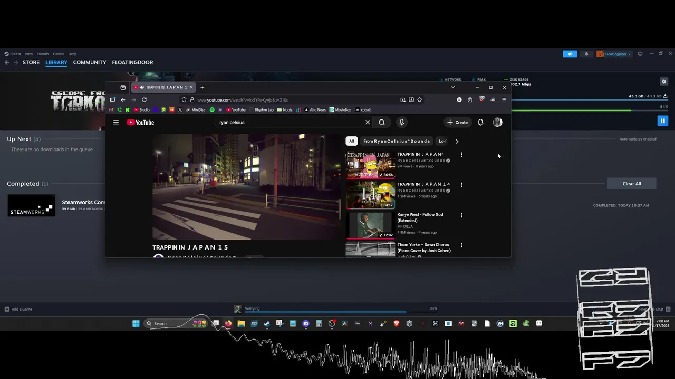Open YouTube notifications bell
The image size is (675, 379).
click(480, 122)
